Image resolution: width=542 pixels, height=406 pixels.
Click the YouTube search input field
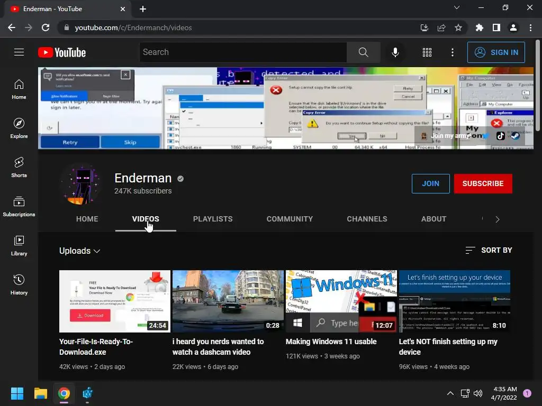243,52
